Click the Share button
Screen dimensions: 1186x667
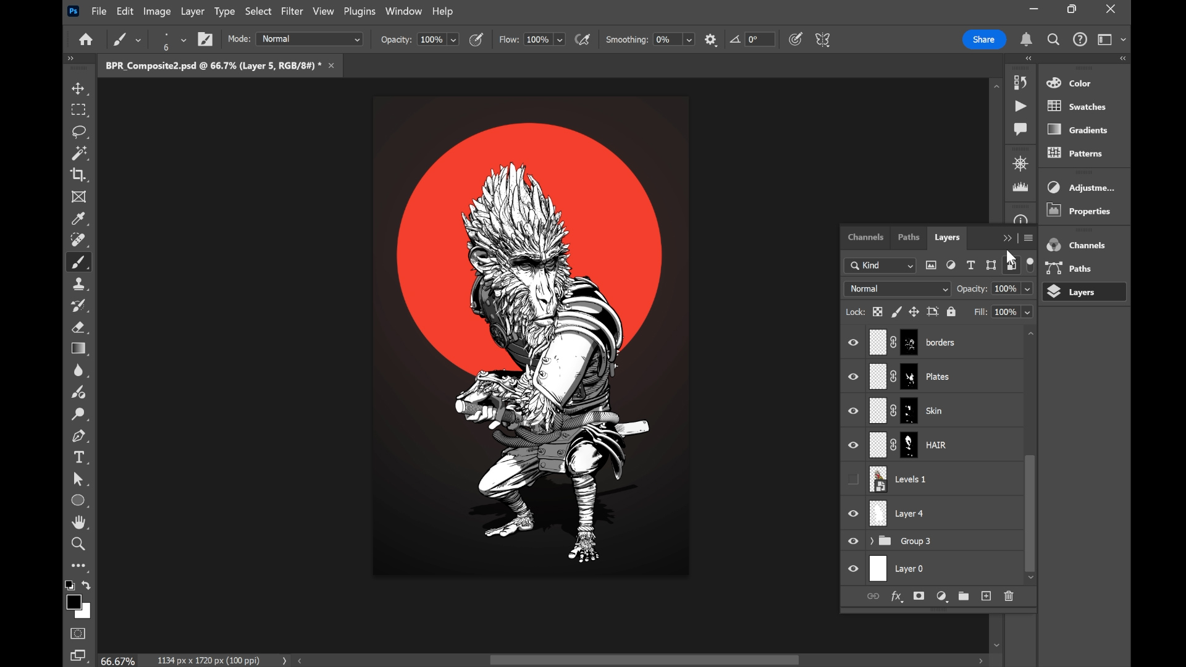(x=984, y=40)
